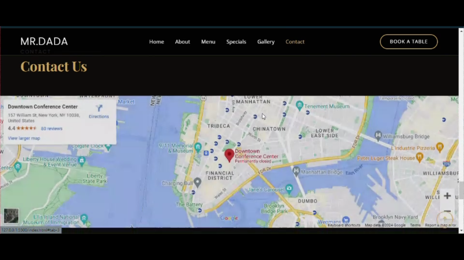Zoom in the map with plus button

coord(447,196)
